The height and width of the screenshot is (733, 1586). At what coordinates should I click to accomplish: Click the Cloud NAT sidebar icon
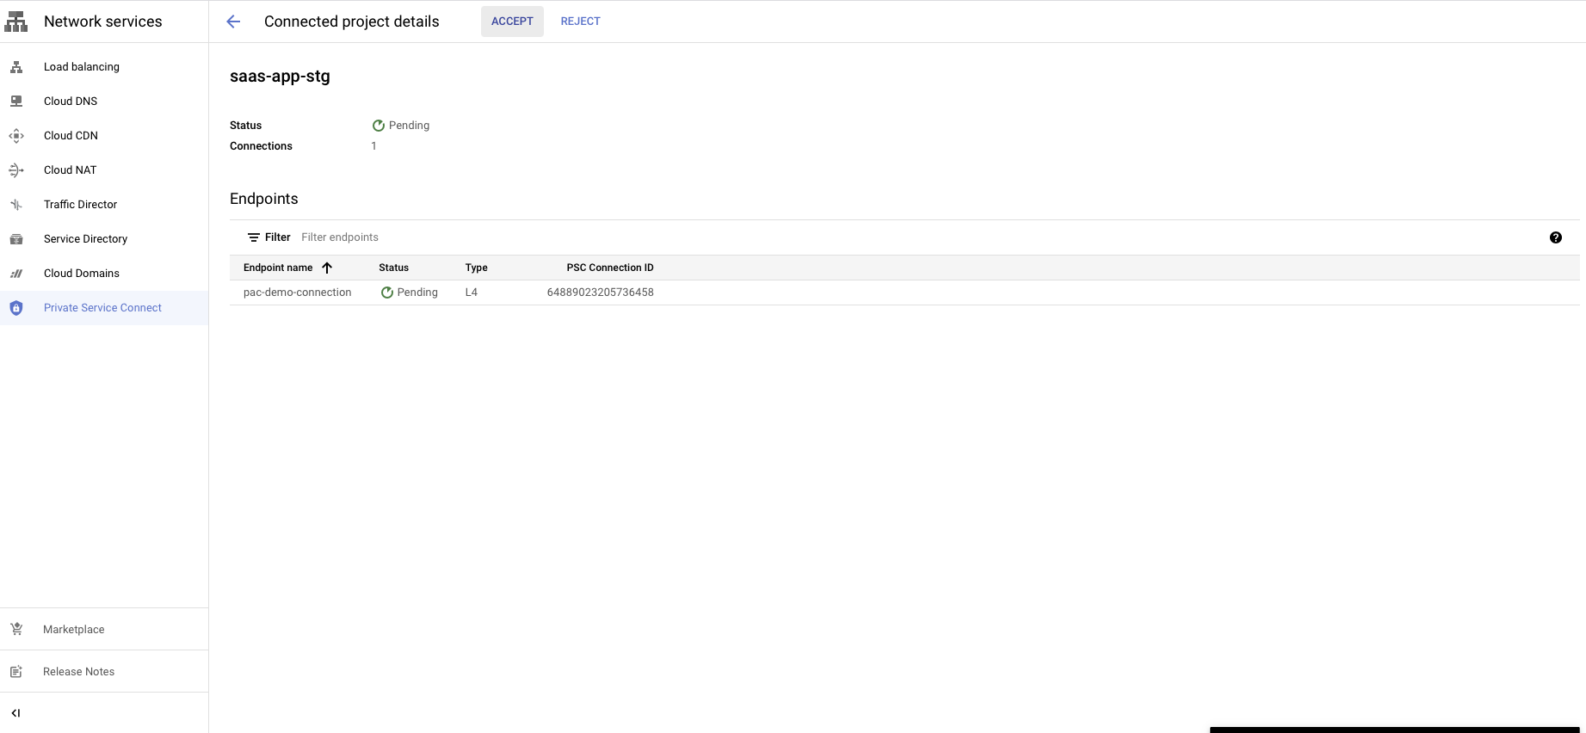click(x=16, y=170)
